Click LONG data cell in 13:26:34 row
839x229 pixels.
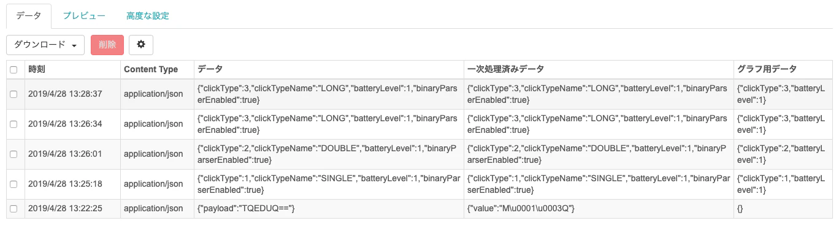pos(329,124)
